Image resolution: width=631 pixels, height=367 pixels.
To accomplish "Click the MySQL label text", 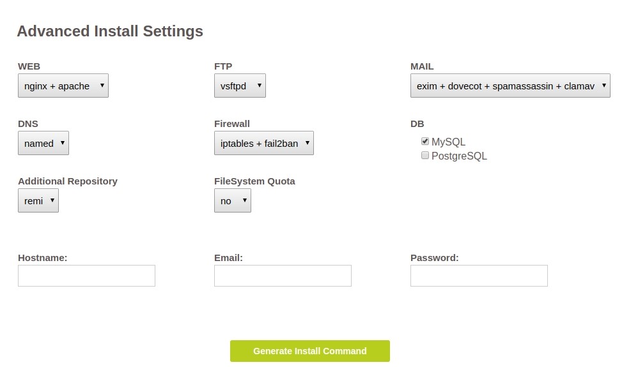I will pos(448,142).
